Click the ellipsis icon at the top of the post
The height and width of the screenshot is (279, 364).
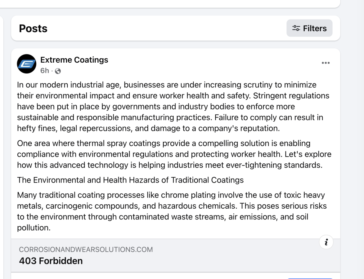[x=326, y=63]
